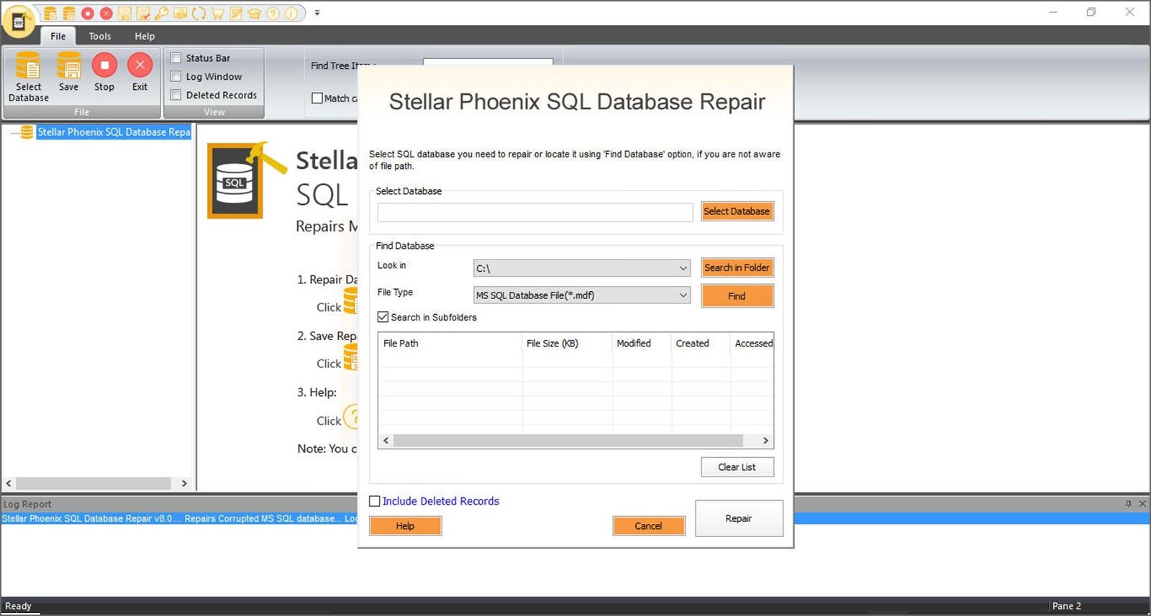
Task: Open Customize Quick Access Toolbar arrow
Action: click(317, 13)
